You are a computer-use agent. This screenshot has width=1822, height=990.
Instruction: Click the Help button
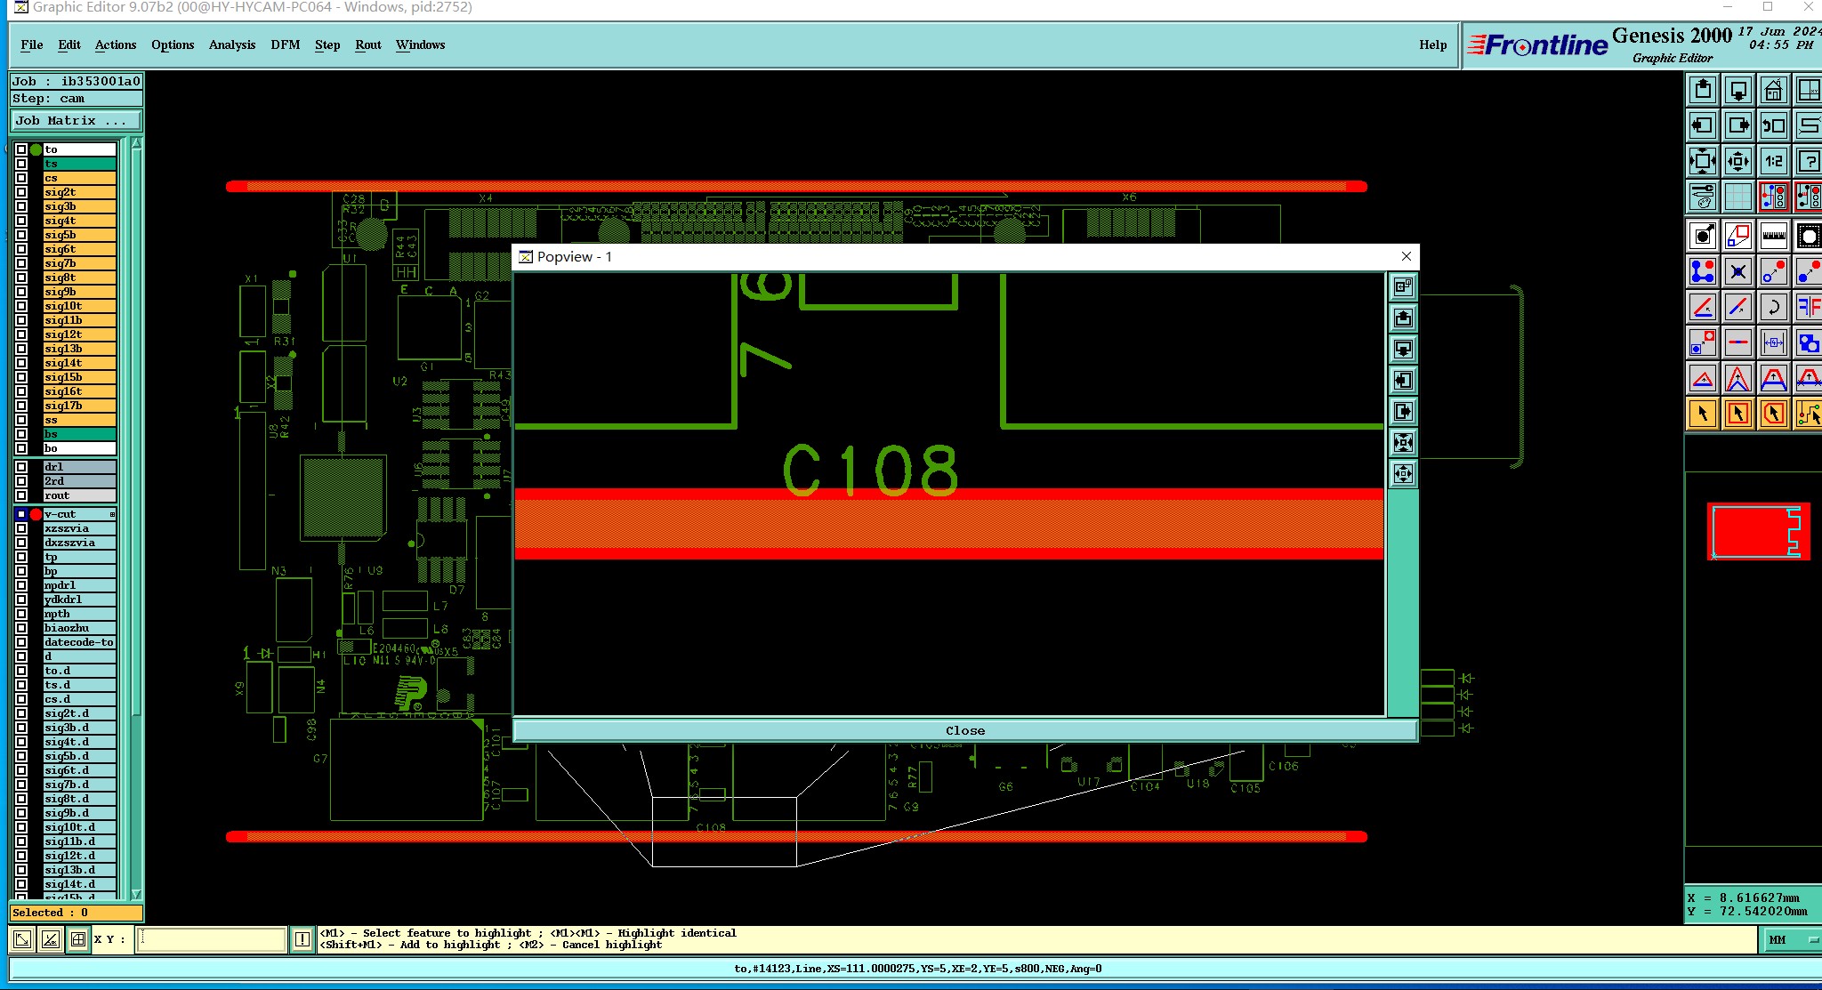1432,44
